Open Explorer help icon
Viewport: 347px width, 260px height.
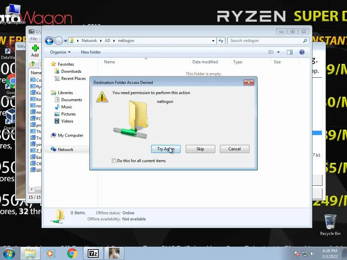(302, 52)
